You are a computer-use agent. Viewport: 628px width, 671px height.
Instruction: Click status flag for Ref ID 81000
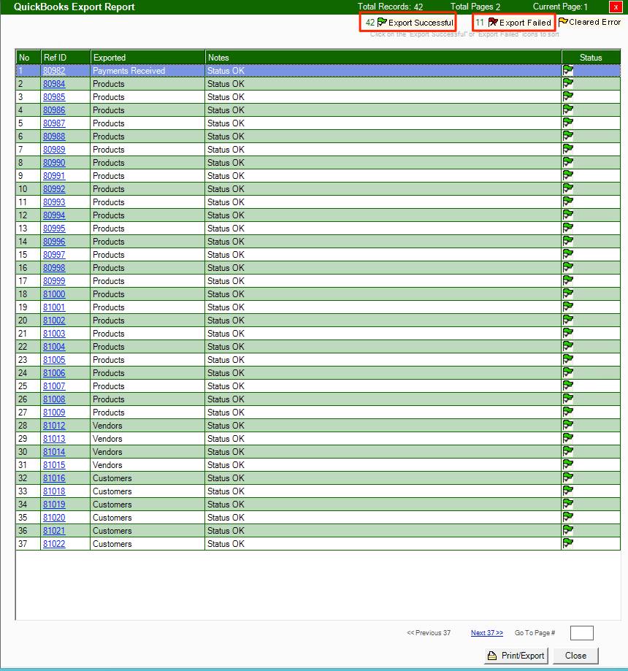568,294
